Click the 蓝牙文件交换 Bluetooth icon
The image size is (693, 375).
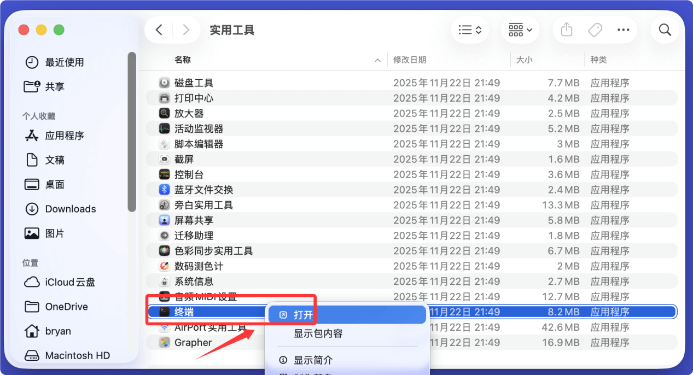tap(164, 190)
